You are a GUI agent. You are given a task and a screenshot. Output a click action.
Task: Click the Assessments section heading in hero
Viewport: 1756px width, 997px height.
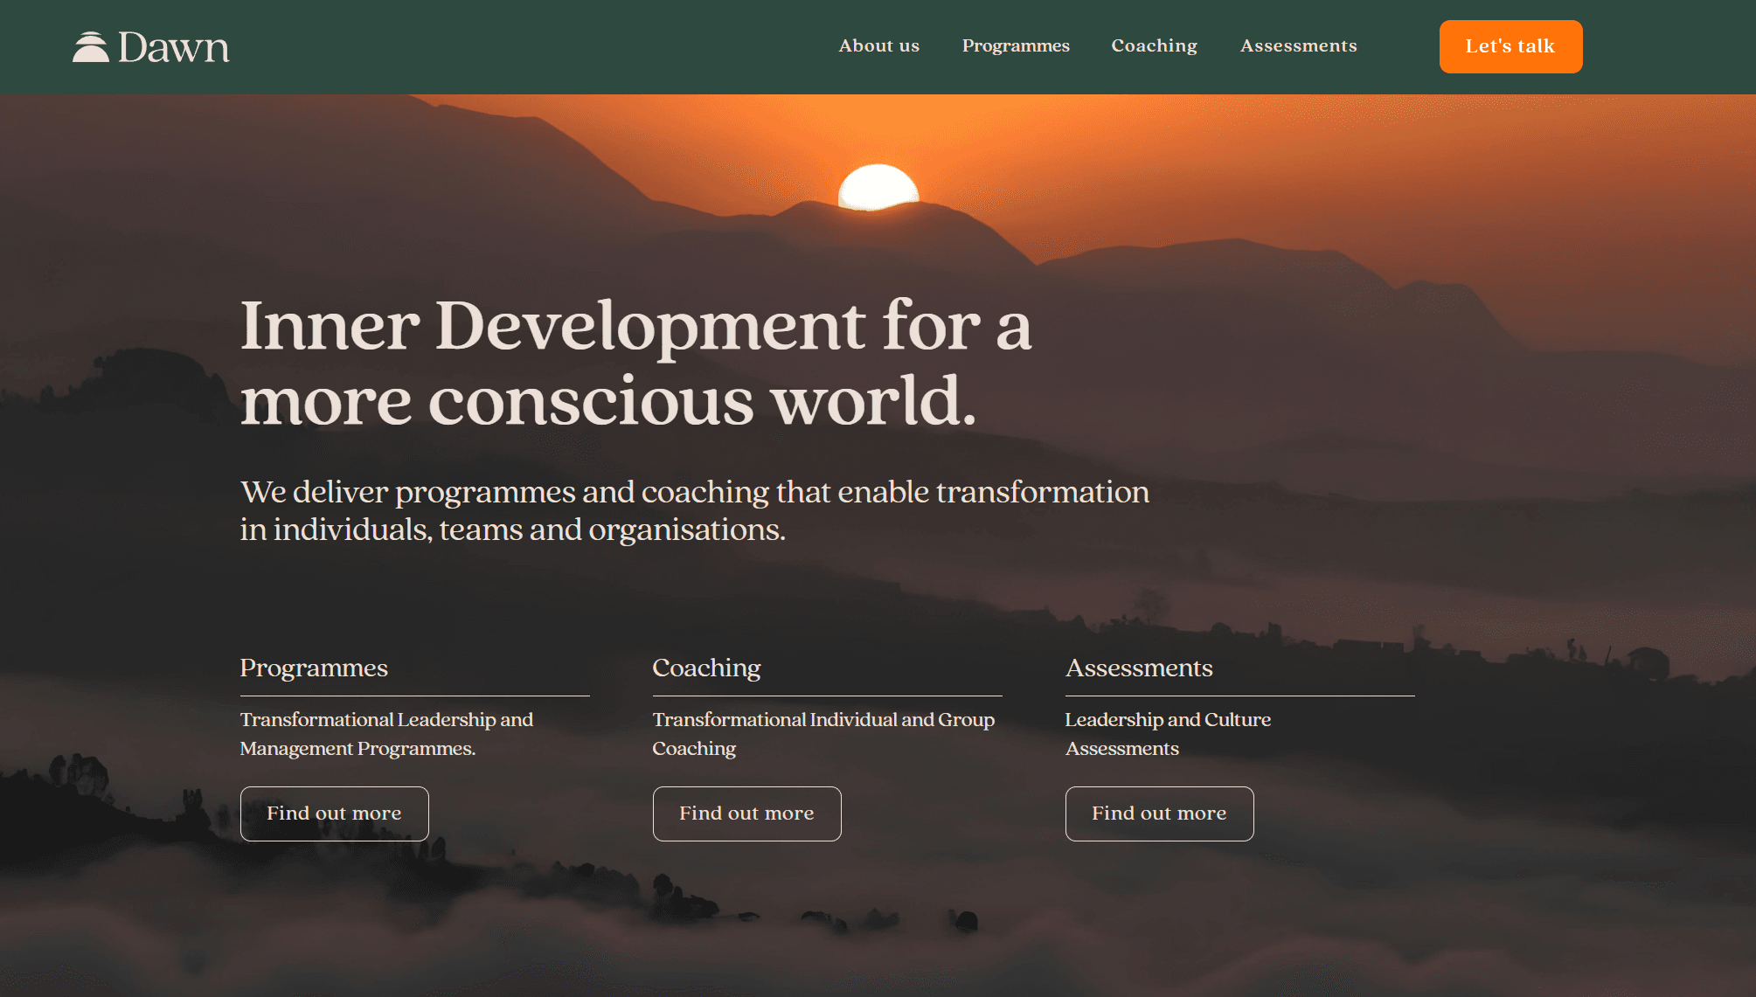pyautogui.click(x=1139, y=668)
